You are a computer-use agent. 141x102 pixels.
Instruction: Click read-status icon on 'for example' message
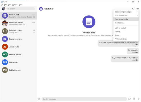pos(136,53)
